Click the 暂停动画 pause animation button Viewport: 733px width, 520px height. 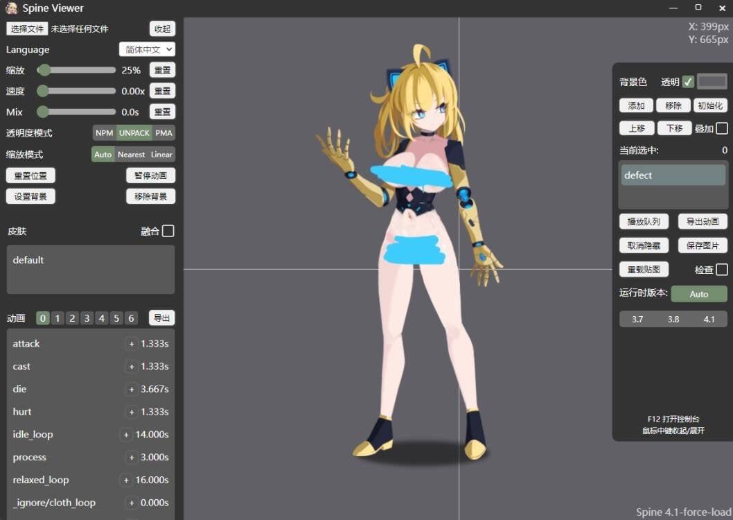click(150, 175)
